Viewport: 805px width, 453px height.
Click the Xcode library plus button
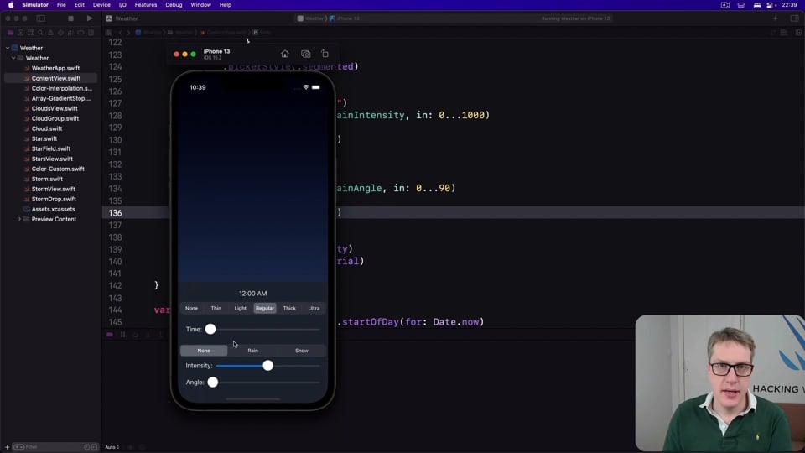click(x=775, y=18)
